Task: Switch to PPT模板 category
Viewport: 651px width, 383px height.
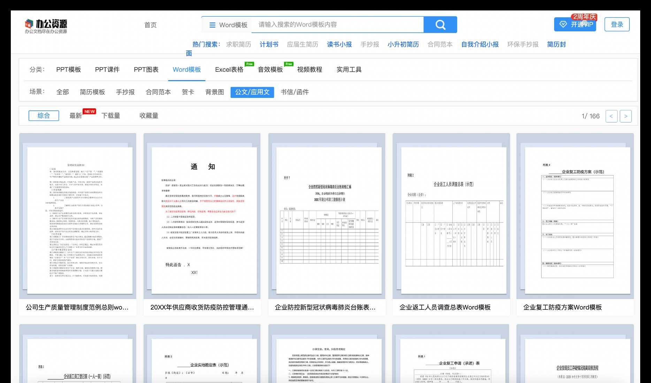Action: 69,70
